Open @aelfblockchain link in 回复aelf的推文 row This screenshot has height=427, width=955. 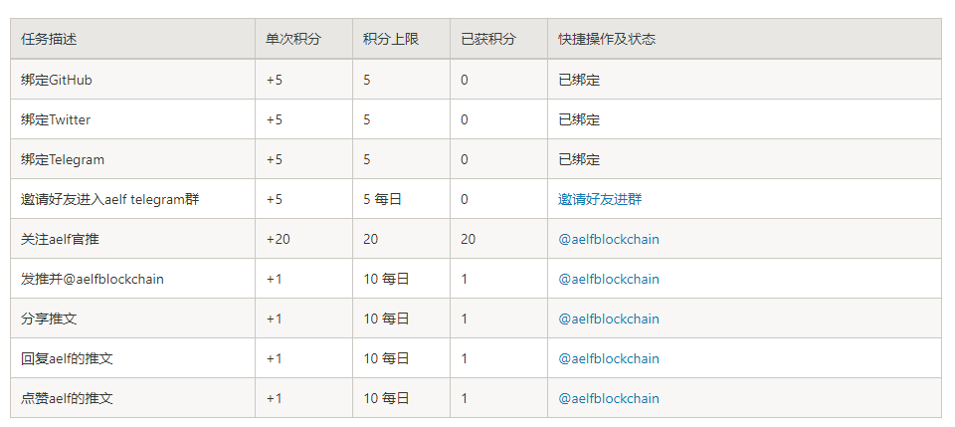(608, 358)
